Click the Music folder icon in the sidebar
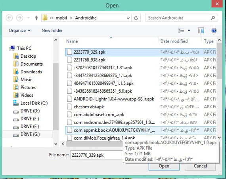Image resolution: width=226 pixels, height=179 pixels. tap(16, 80)
